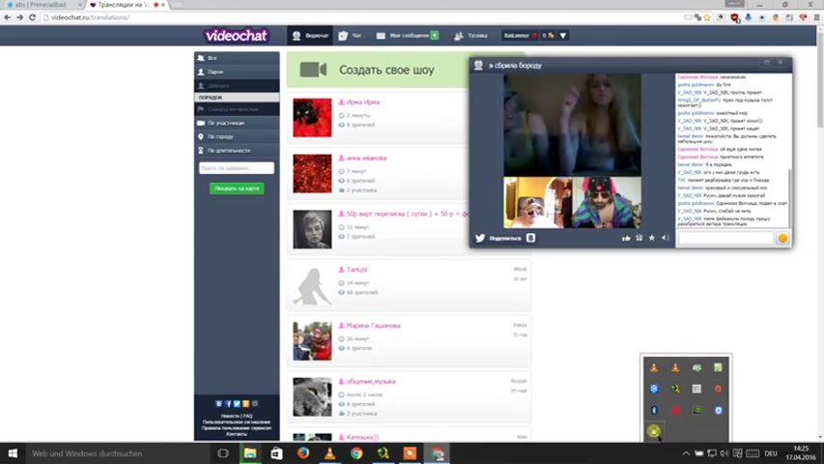
Task: Click browser back arrow
Action: pyautogui.click(x=8, y=17)
